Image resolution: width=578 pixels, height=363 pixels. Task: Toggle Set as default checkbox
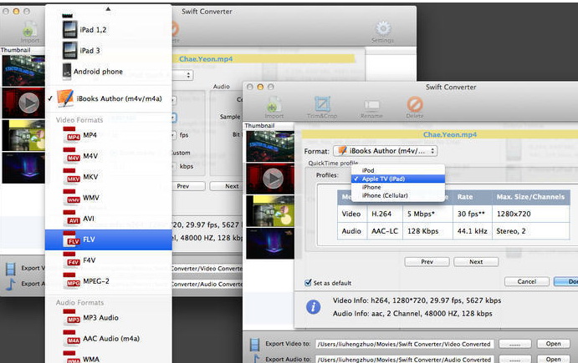(x=308, y=283)
